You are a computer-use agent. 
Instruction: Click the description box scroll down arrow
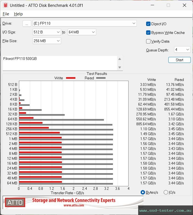120,67
